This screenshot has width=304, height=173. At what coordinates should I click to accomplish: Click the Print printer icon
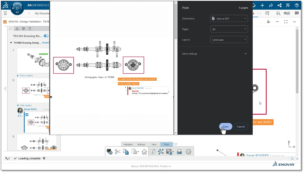(179, 152)
